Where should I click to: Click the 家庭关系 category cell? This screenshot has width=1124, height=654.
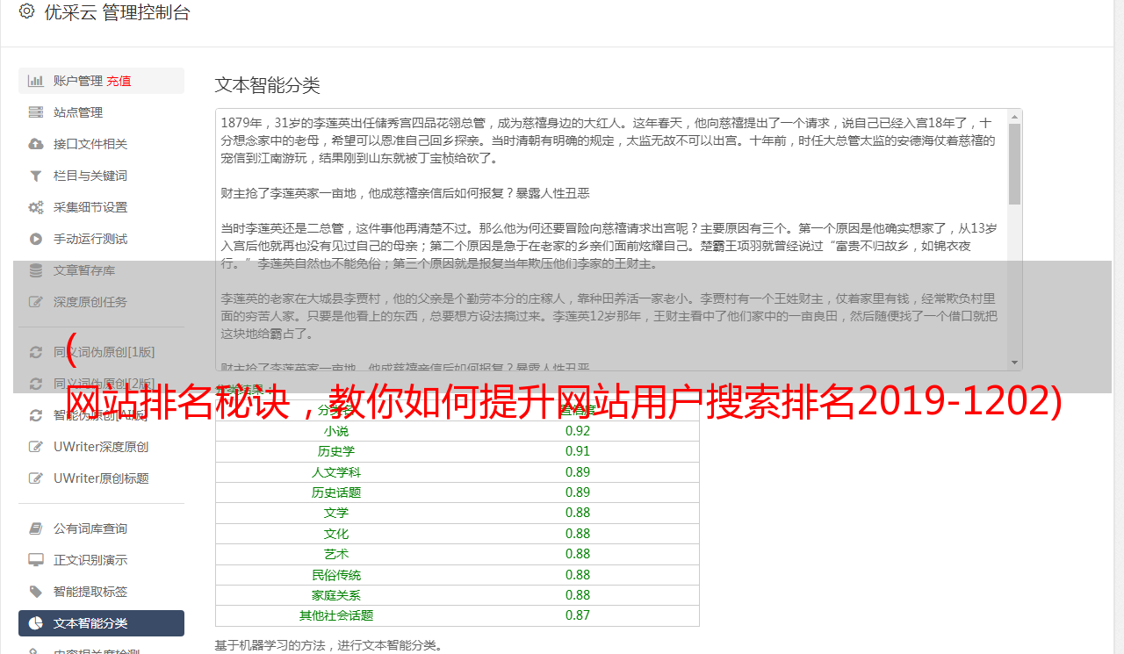click(336, 595)
